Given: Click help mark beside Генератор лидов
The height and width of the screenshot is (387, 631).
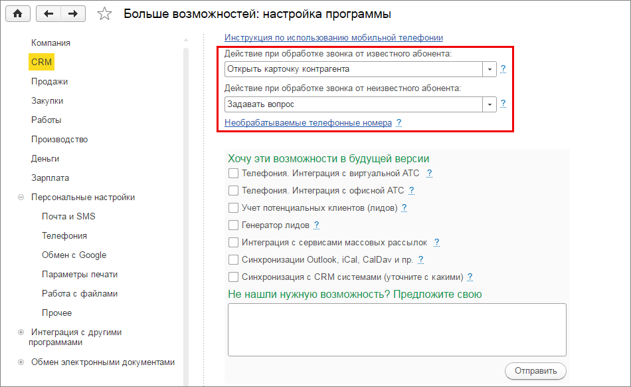Looking at the screenshot, I should pyautogui.click(x=316, y=225).
